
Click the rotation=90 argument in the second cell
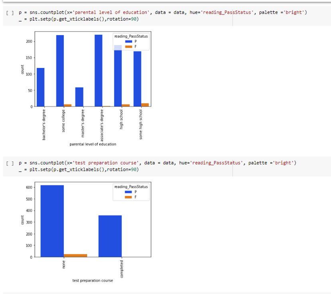(122, 169)
